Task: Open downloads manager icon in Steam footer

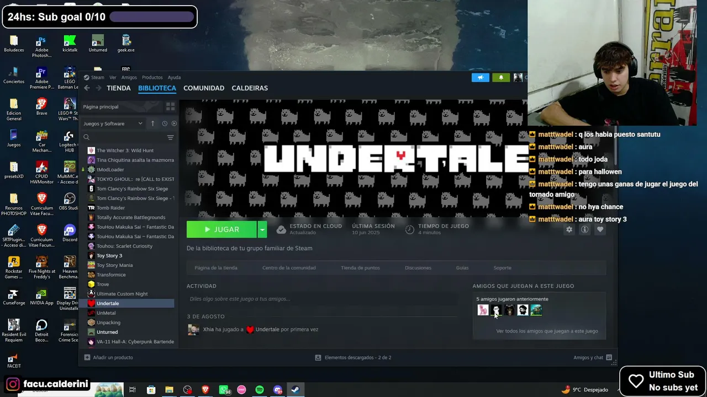Action: click(318, 357)
